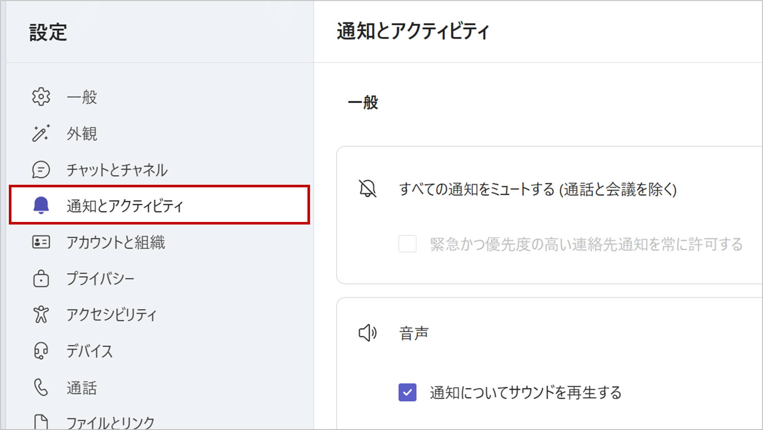
Task: Select the アカウントと組織 ID card icon
Action: 40,242
